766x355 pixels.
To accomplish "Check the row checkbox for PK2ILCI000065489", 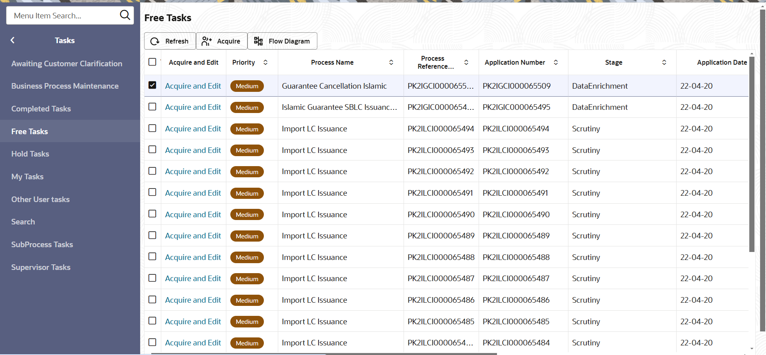I will coord(152,235).
